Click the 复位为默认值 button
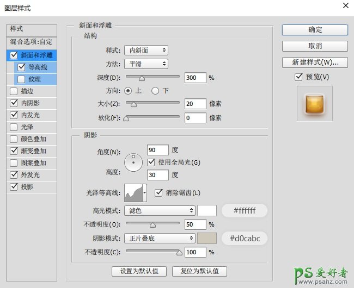Image resolution: width=354 pixels, height=288 pixels. (199, 271)
